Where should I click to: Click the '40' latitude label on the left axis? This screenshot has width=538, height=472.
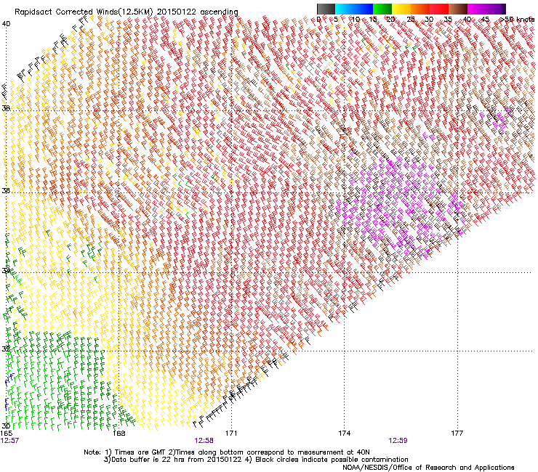click(x=6, y=24)
